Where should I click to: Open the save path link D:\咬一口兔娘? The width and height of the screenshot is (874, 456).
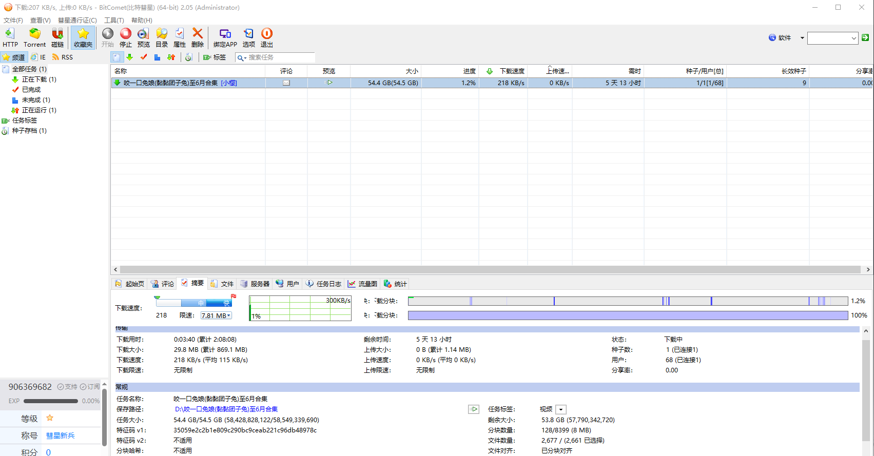[226, 409]
